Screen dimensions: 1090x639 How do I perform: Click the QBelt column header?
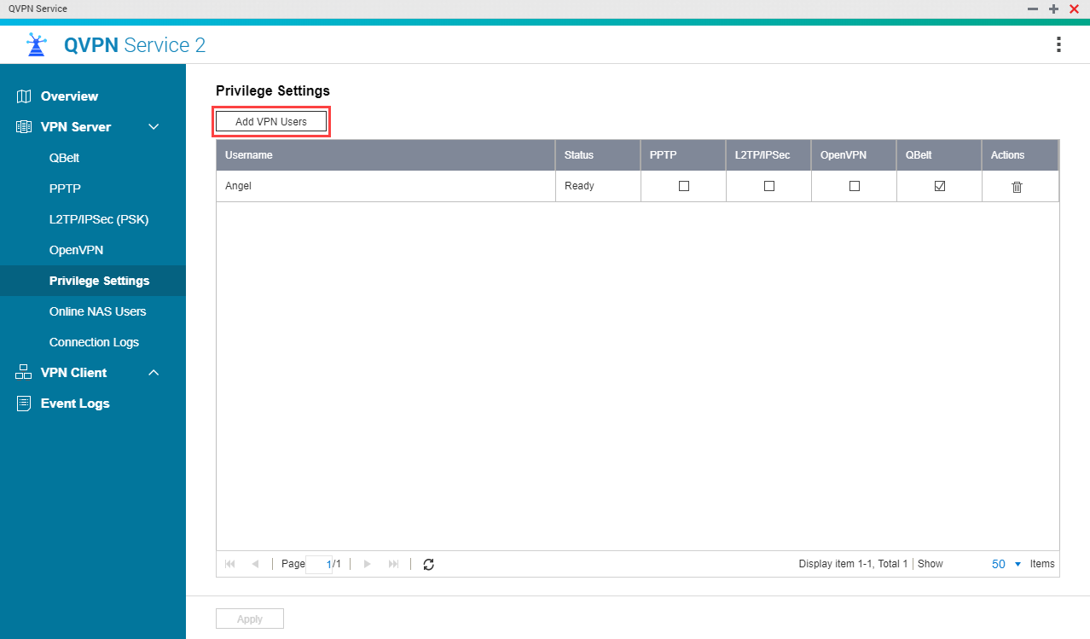(x=939, y=155)
